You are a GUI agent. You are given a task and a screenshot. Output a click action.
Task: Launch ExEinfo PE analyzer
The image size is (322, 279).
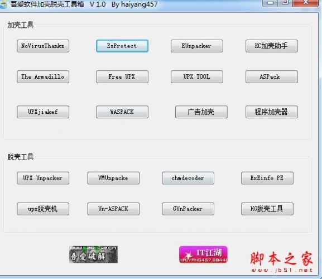point(267,178)
